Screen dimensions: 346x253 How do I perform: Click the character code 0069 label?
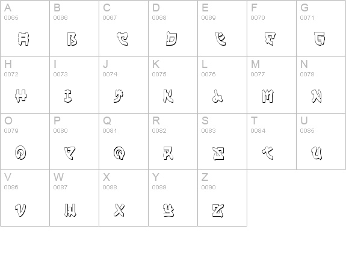point(208,18)
